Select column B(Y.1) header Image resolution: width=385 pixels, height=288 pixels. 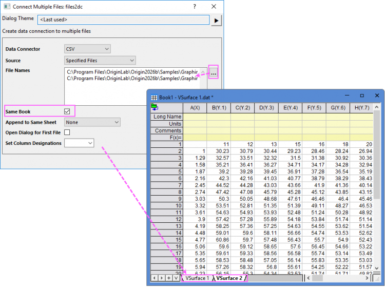pyautogui.click(x=219, y=108)
